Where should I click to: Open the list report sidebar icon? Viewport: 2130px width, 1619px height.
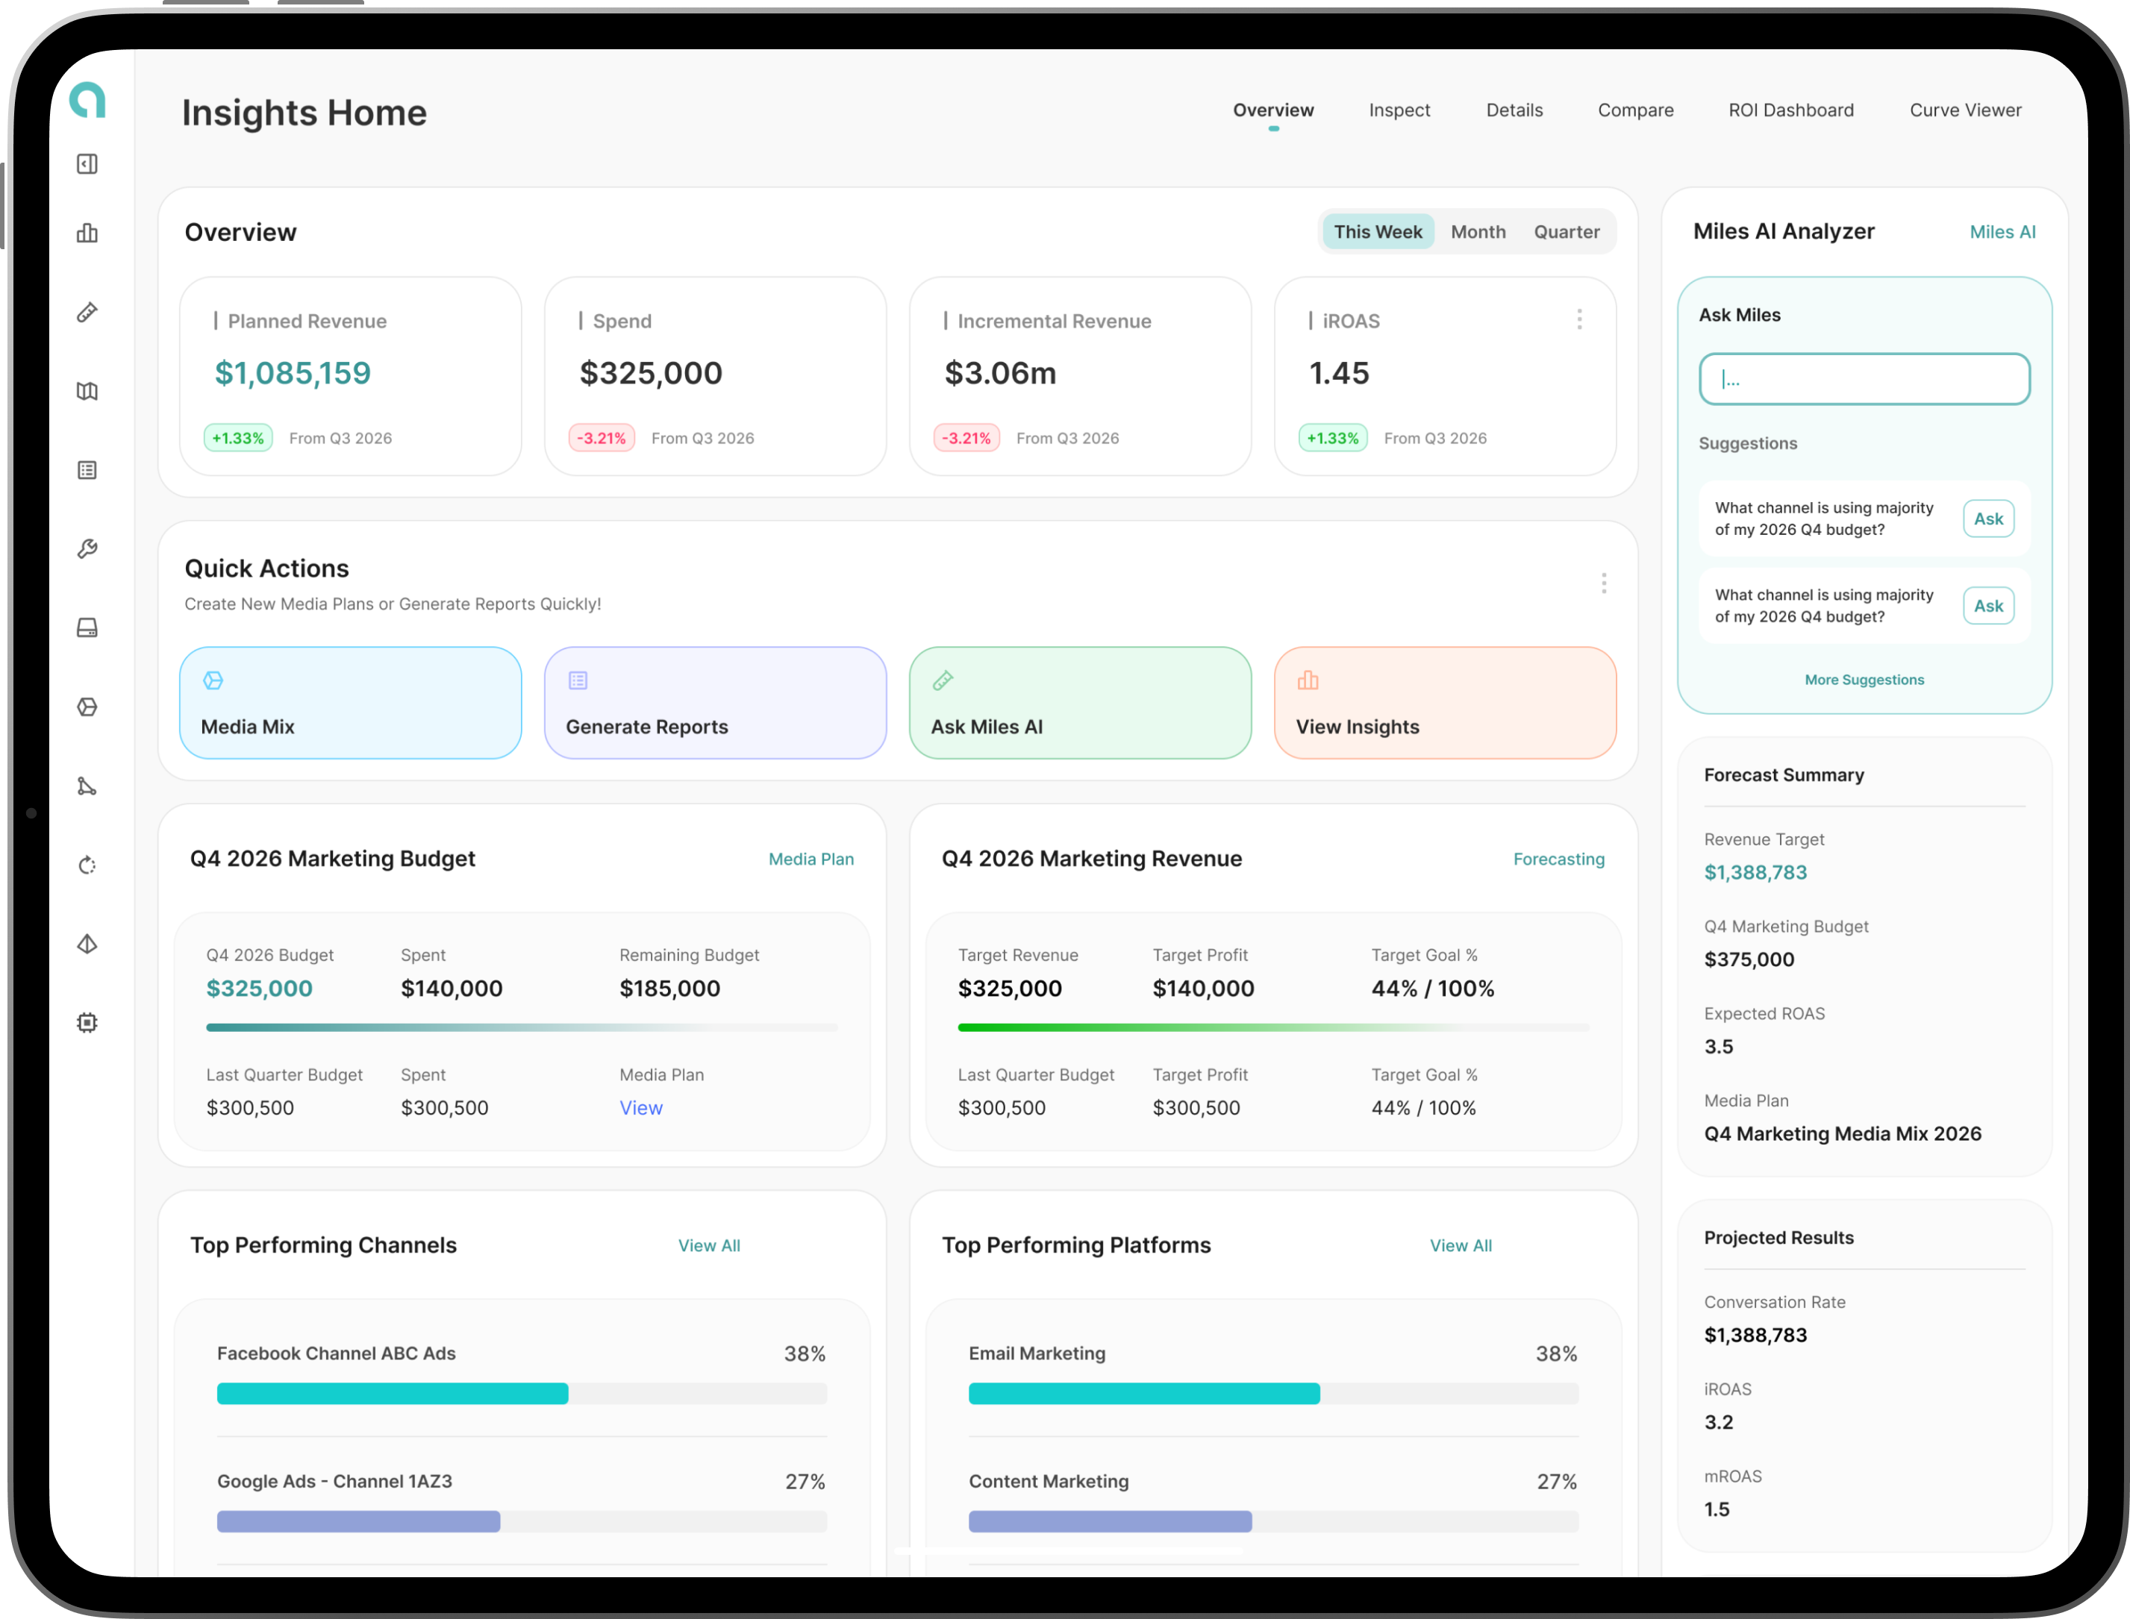tap(87, 470)
